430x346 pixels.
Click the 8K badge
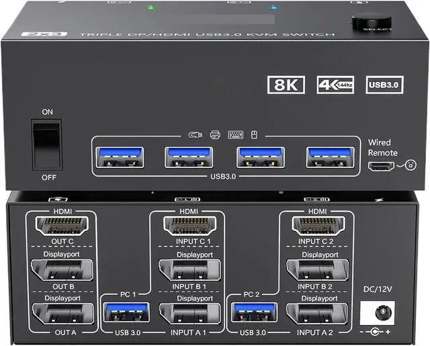click(x=286, y=85)
